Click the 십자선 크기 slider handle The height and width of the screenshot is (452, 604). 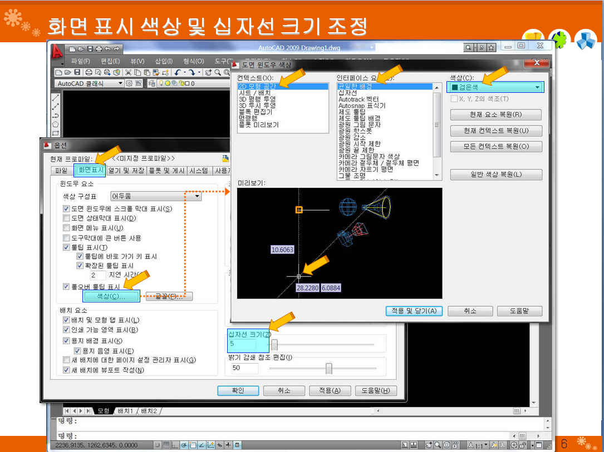[x=274, y=345]
